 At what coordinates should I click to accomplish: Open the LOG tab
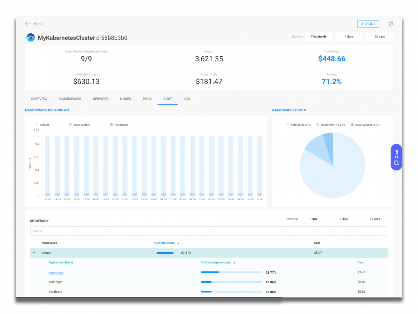[187, 99]
